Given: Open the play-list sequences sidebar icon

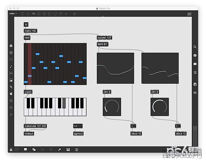Looking at the screenshot, I should (11, 73).
